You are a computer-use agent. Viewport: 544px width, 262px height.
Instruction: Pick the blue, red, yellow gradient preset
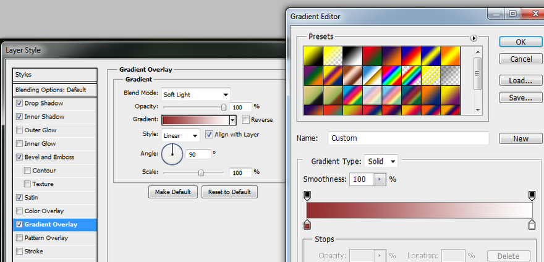pyautogui.click(x=411, y=56)
